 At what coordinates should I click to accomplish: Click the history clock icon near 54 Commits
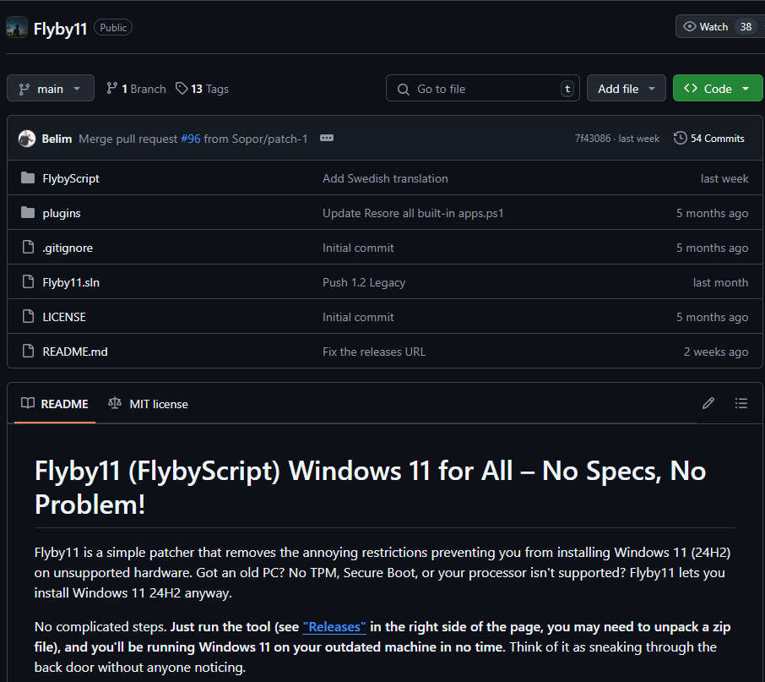coord(680,138)
